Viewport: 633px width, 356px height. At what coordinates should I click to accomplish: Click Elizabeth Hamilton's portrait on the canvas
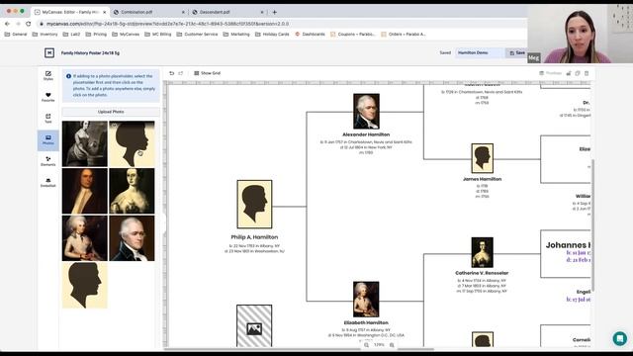point(366,300)
